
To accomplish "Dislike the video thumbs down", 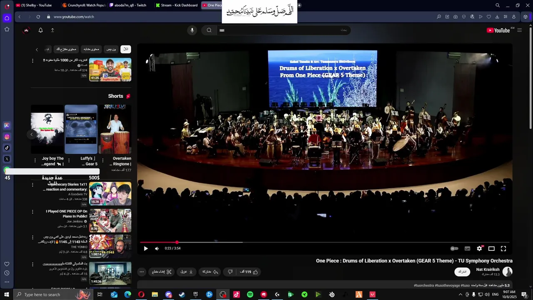I will 230,272.
